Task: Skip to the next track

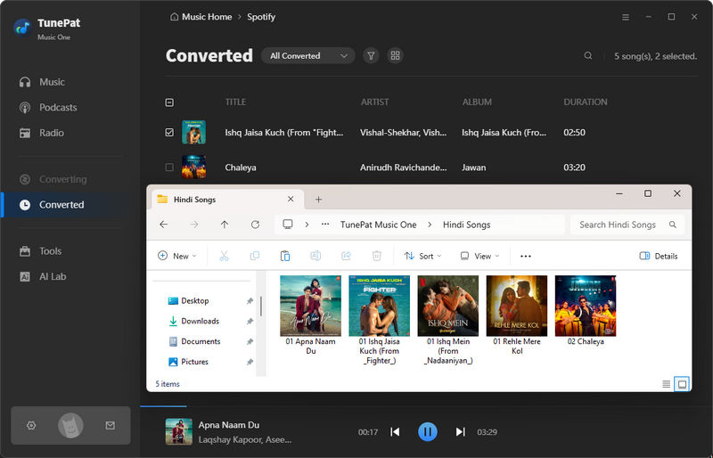Action: click(x=460, y=432)
